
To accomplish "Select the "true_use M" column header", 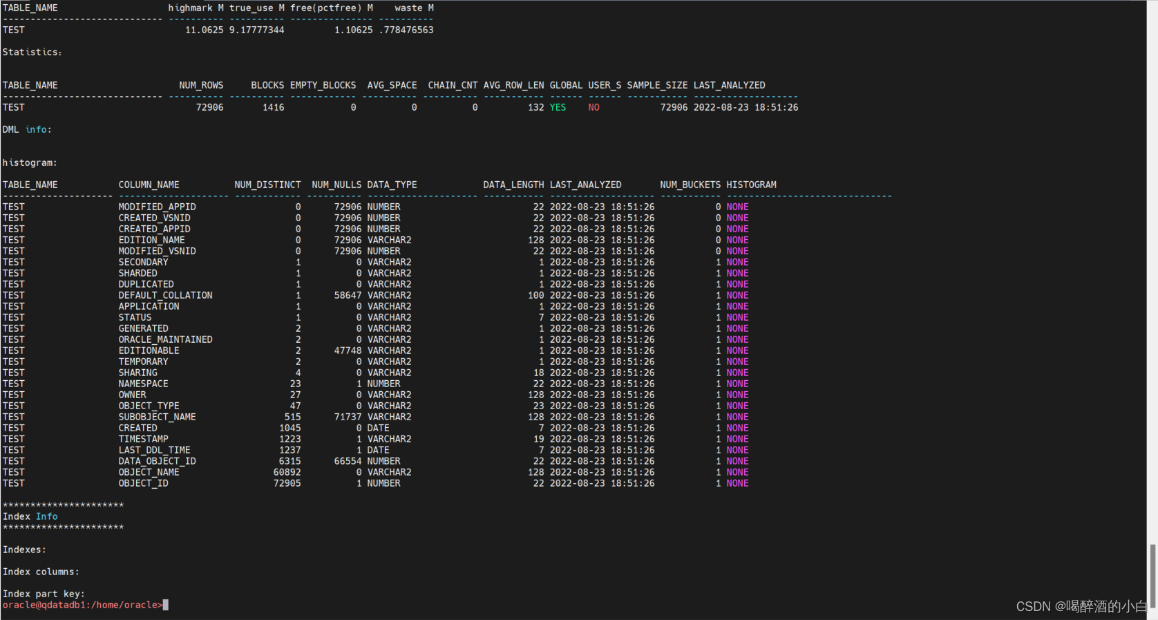I will tap(256, 8).
